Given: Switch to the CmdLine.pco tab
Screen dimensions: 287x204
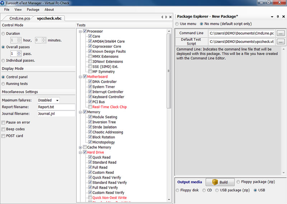Looking at the screenshot, I should (20, 18).
